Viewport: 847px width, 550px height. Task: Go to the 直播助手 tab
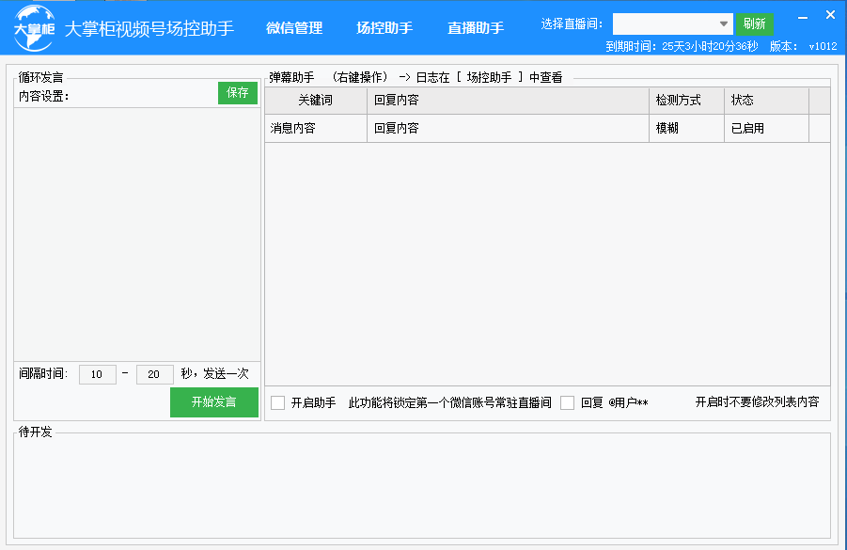pos(476,28)
